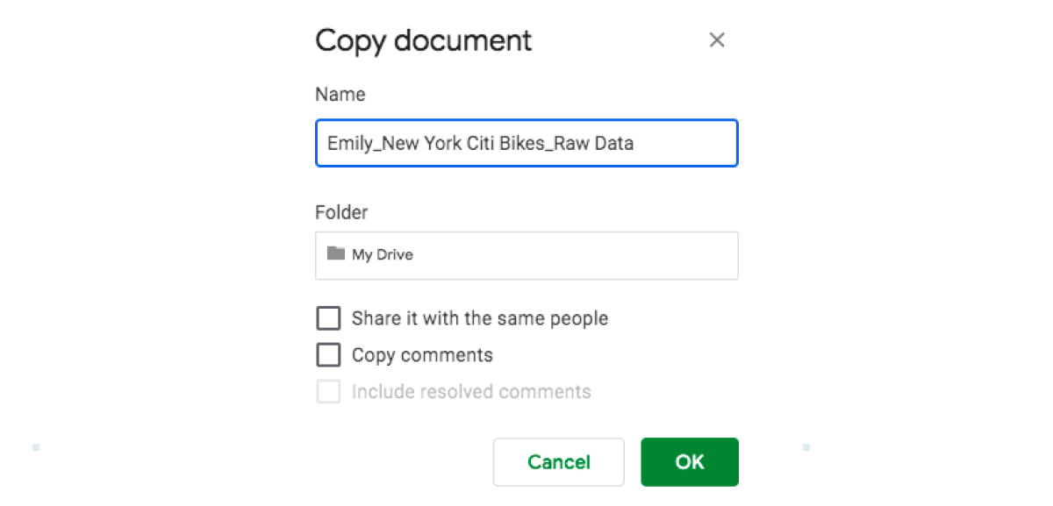Open the My Drive folder selector
This screenshot has height=506, width=1053.
tap(526, 255)
